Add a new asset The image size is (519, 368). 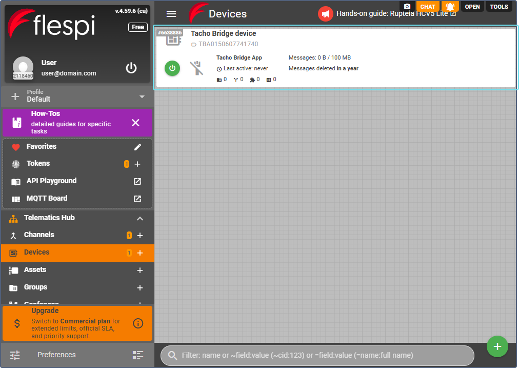click(x=140, y=270)
